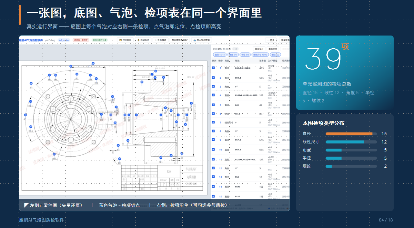Click the 启用 39 / 共 39 项 counter
Viewport: 414px width, 228px height.
[222, 49]
